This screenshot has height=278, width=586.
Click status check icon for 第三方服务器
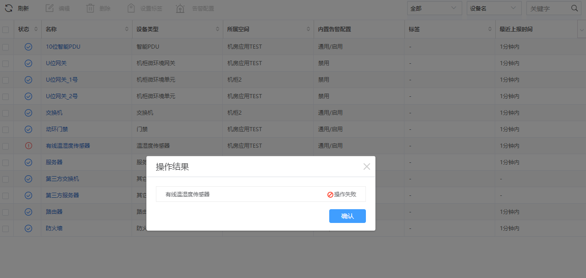coord(28,195)
